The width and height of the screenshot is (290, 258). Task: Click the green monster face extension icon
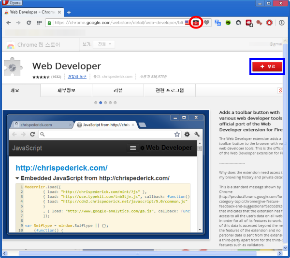point(228,23)
